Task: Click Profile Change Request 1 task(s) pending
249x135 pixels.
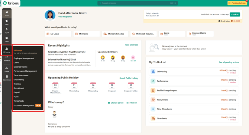Action: (228, 90)
